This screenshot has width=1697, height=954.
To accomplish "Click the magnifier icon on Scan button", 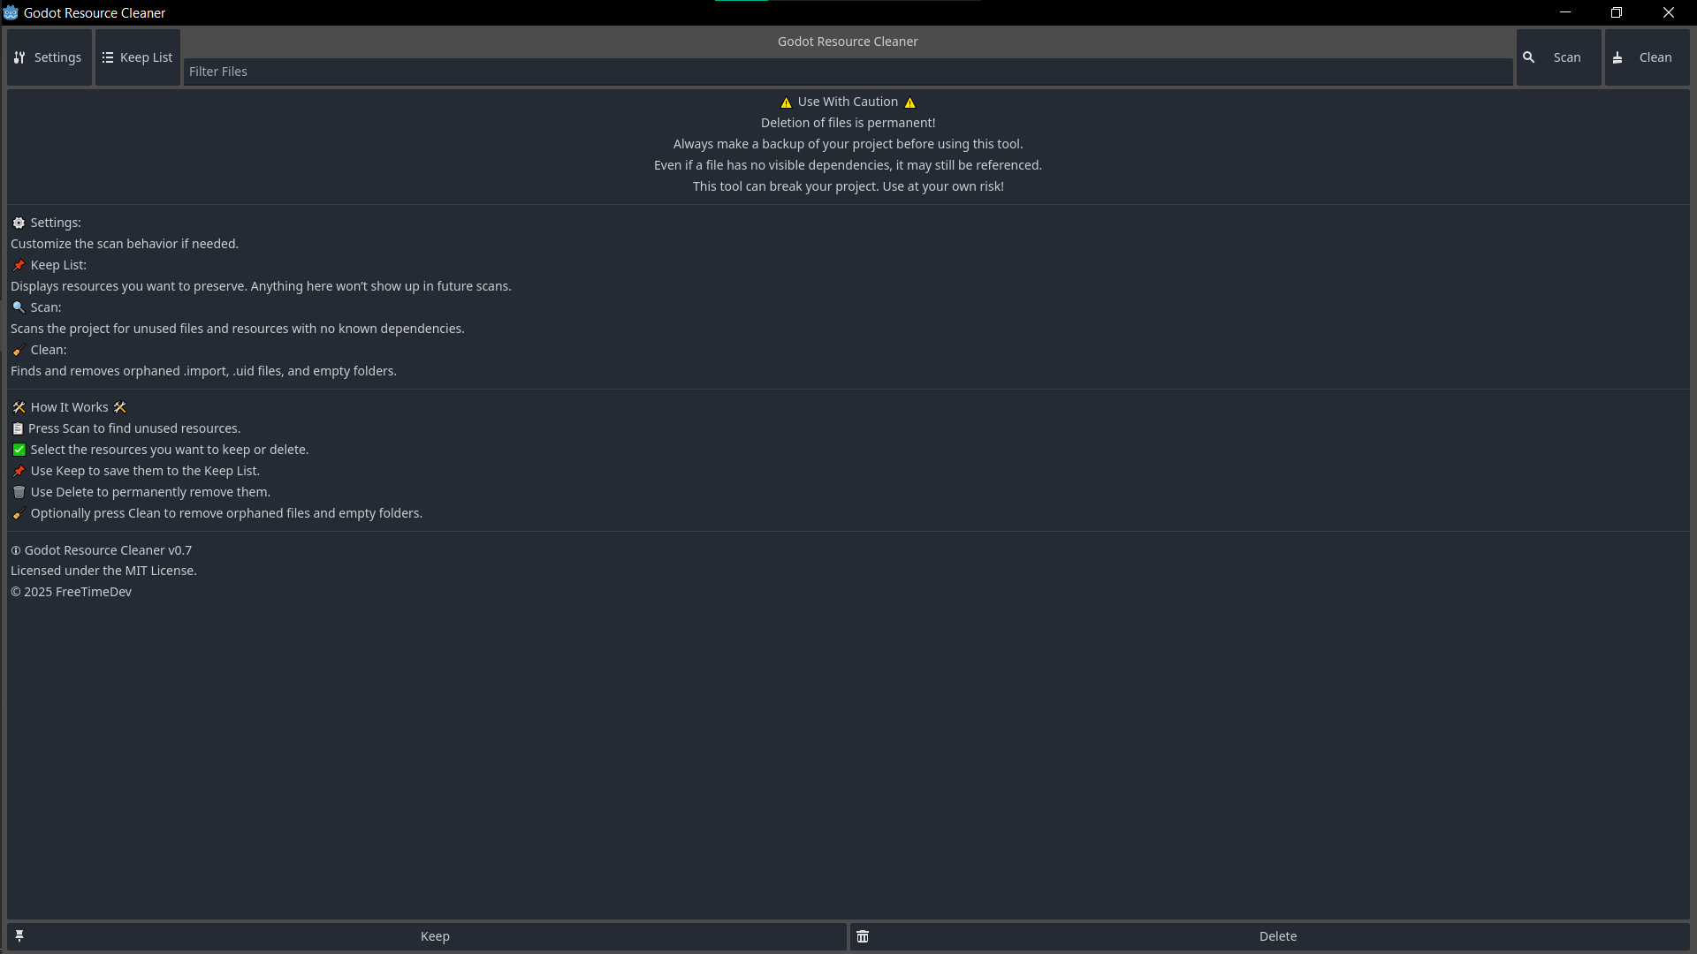I will pos(1528,57).
